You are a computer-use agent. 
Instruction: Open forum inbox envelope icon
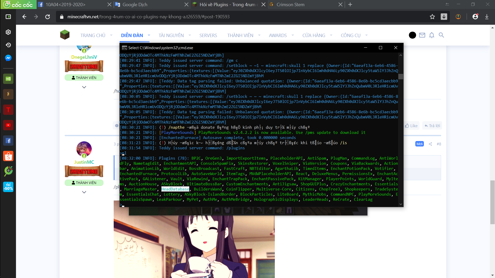tap(422, 35)
